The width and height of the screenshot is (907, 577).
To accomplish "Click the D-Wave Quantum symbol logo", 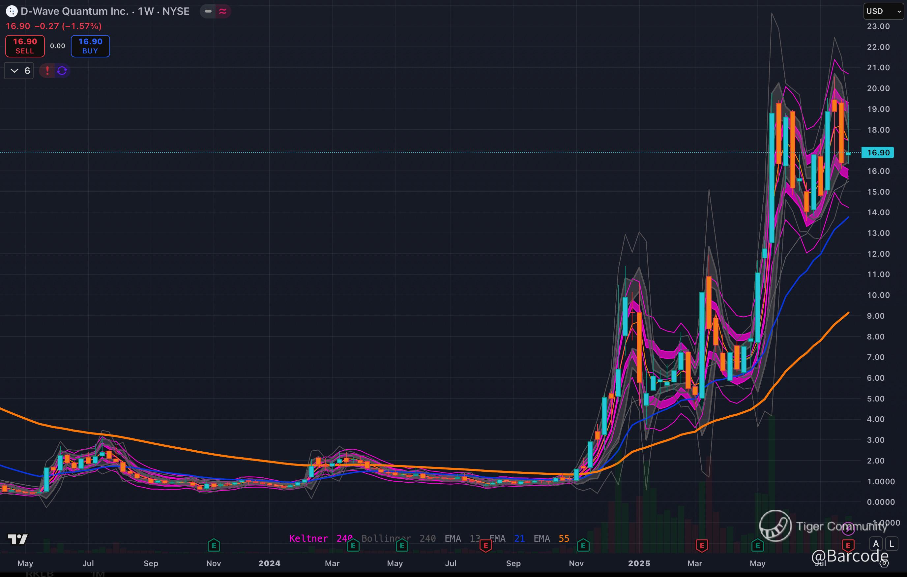I will tap(12, 11).
